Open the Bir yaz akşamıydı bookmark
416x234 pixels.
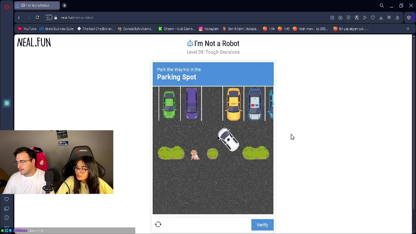click(x=351, y=29)
